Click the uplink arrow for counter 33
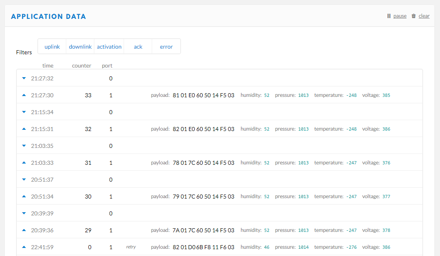 point(24,95)
